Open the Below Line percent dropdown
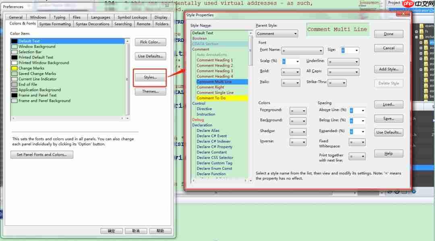435x241 pixels. coord(357,121)
